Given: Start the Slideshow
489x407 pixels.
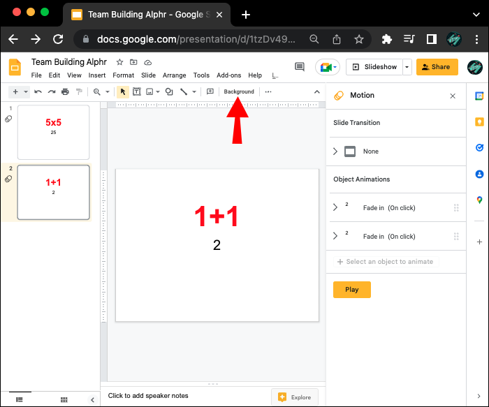Looking at the screenshot, I should 374,67.
